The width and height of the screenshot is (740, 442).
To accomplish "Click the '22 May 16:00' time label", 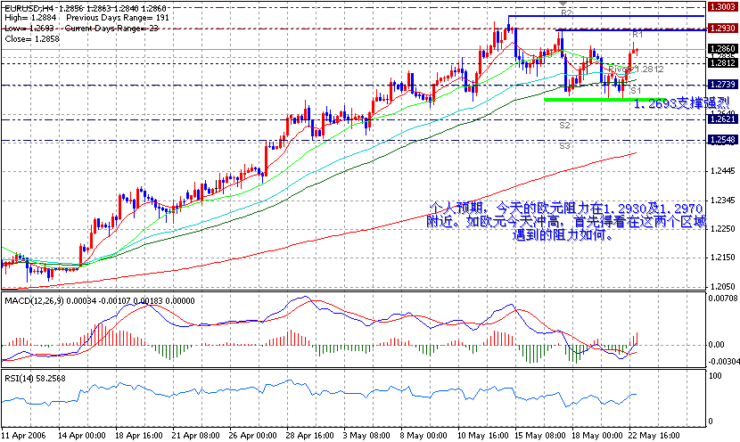I will point(655,435).
